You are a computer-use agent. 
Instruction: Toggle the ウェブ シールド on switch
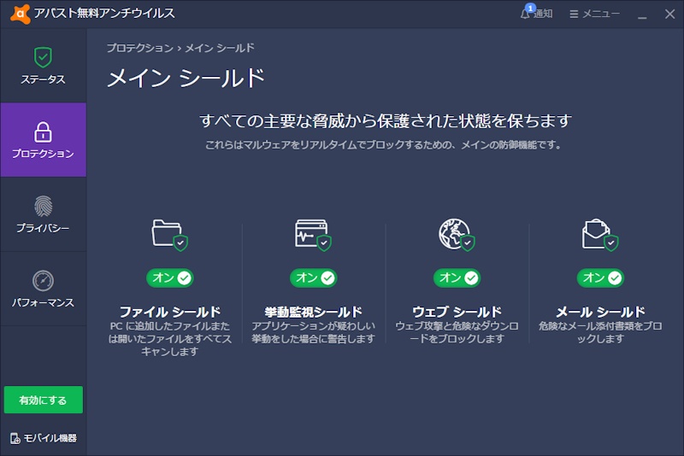pyautogui.click(x=457, y=278)
